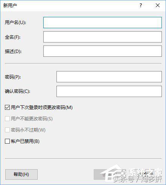Select the 描述(D) input field

(x=102, y=51)
